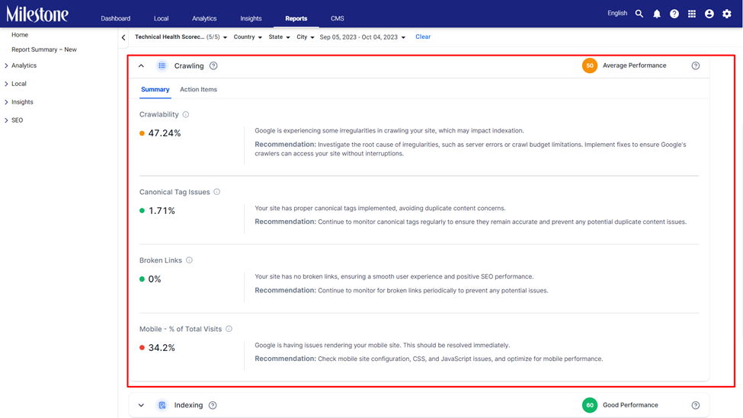Image resolution: width=743 pixels, height=418 pixels.
Task: Click the Canonical Tag Issues info icon
Action: tap(217, 192)
